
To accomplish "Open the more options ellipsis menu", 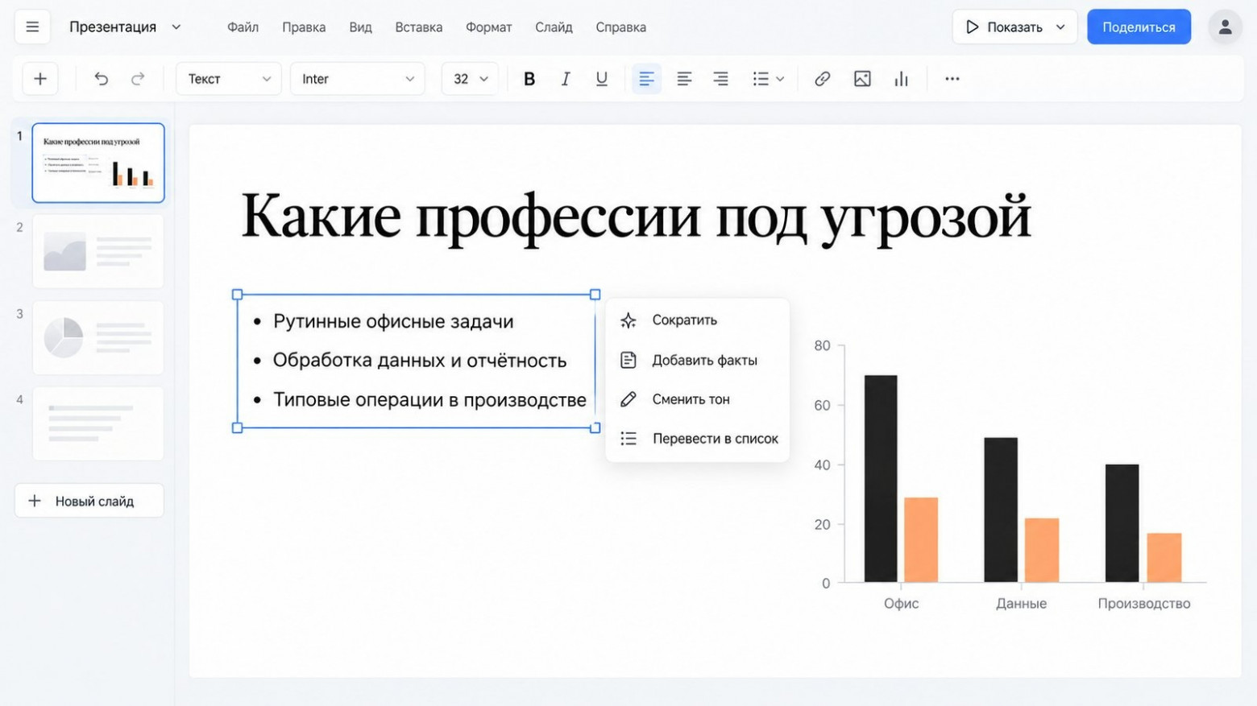I will tap(952, 79).
